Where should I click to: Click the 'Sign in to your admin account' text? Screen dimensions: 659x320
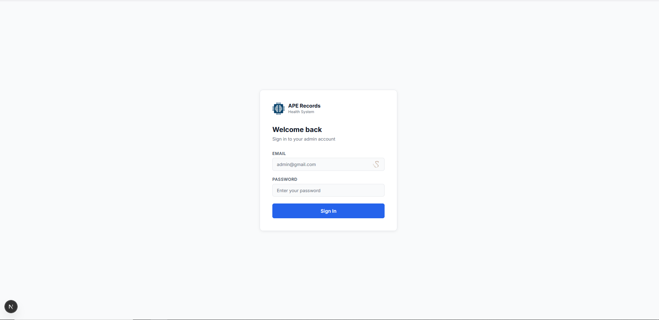[304, 139]
